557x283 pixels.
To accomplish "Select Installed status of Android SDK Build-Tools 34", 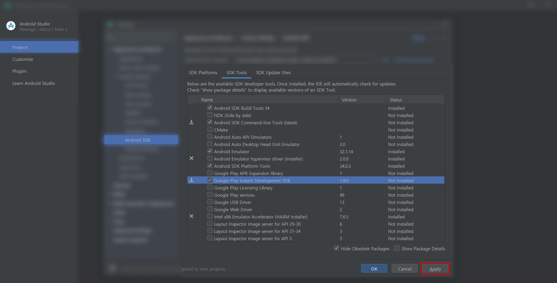I will pyautogui.click(x=396, y=108).
